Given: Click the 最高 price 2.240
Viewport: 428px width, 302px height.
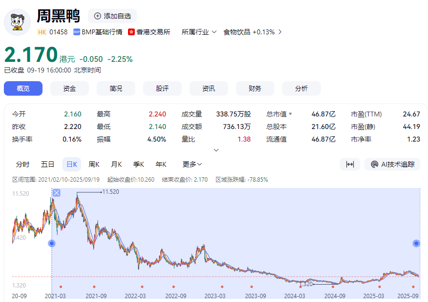Looking at the screenshot, I should tap(157, 114).
